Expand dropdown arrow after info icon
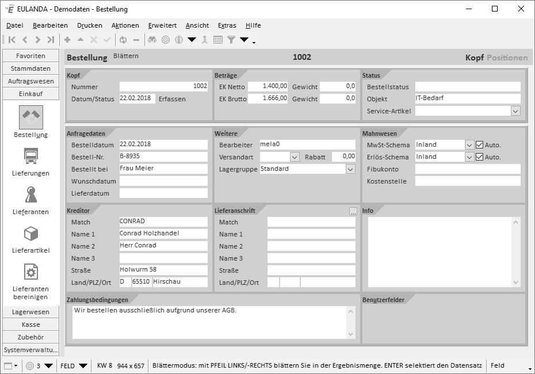The image size is (535, 374). pos(192,40)
